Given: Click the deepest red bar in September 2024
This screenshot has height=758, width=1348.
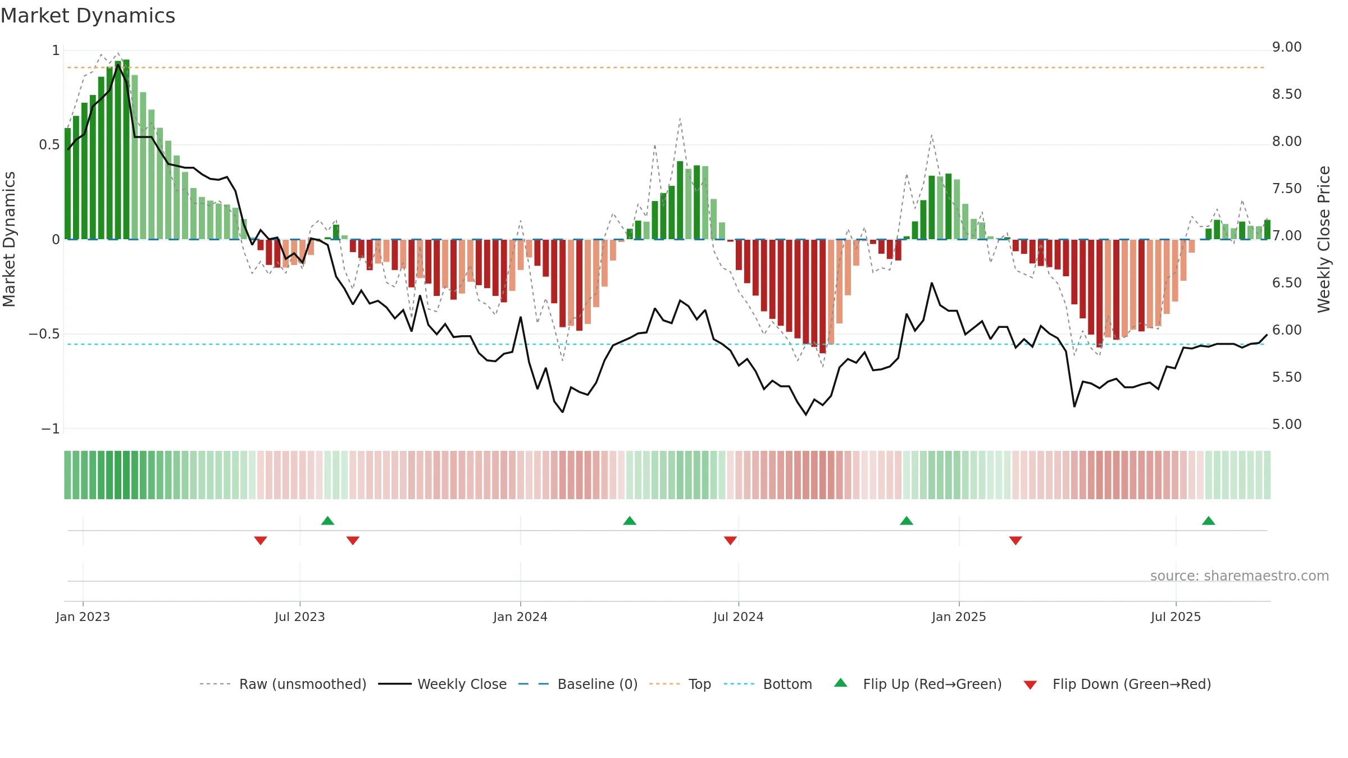Looking at the screenshot, I should click(823, 296).
